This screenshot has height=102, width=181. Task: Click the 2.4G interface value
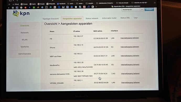(113, 74)
